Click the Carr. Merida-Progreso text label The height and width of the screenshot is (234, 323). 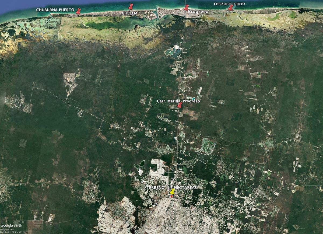178,101
